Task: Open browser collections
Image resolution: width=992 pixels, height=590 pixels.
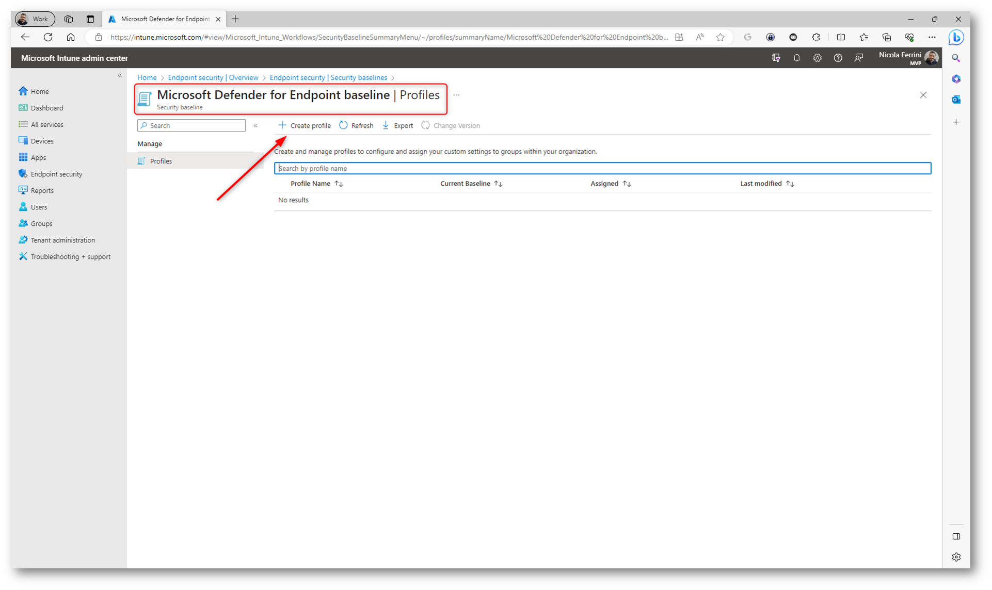Action: point(886,37)
